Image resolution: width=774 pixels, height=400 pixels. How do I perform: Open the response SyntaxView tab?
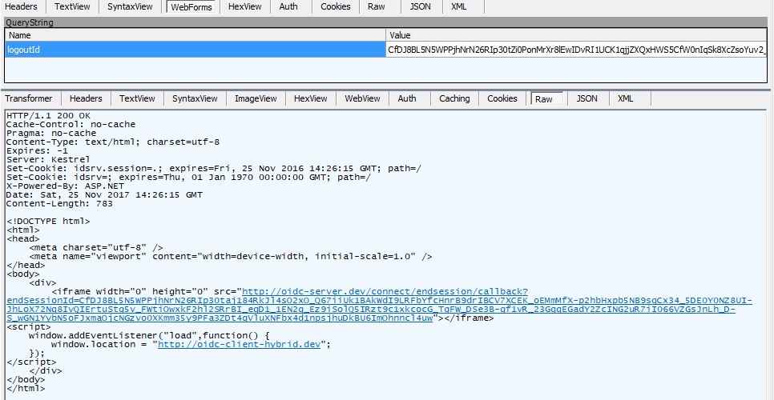(x=195, y=98)
